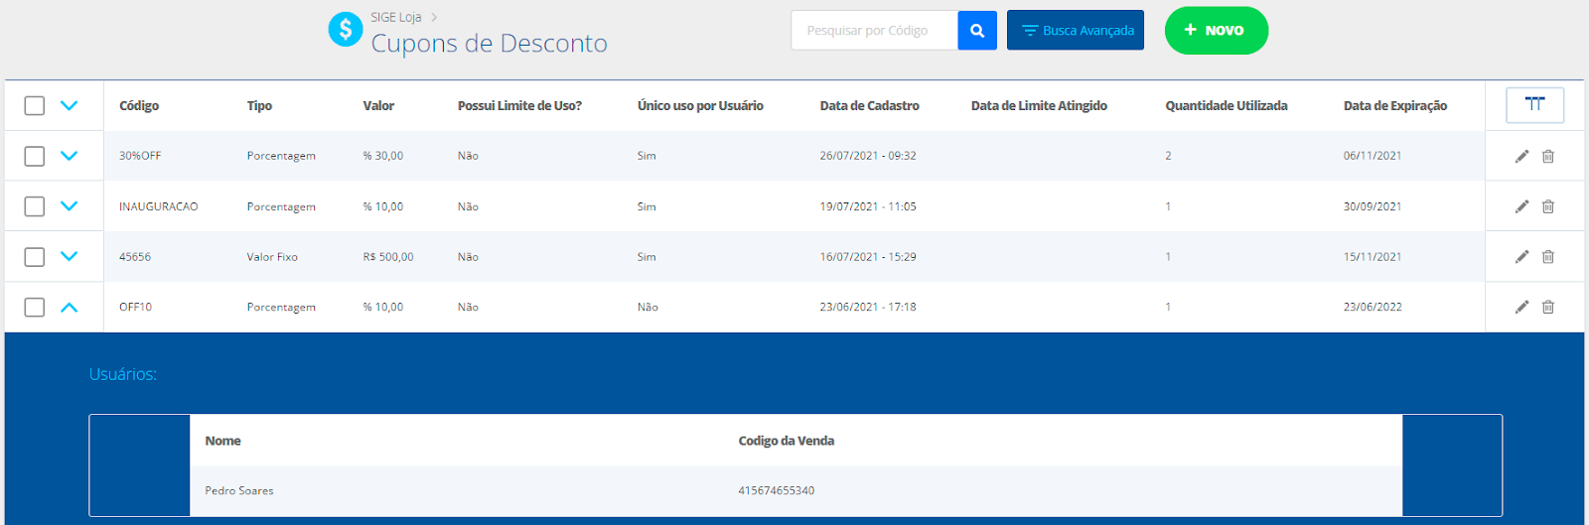Viewport: 1589px width, 525px height.
Task: Click the Valor Fixo type cell
Action: click(x=272, y=257)
